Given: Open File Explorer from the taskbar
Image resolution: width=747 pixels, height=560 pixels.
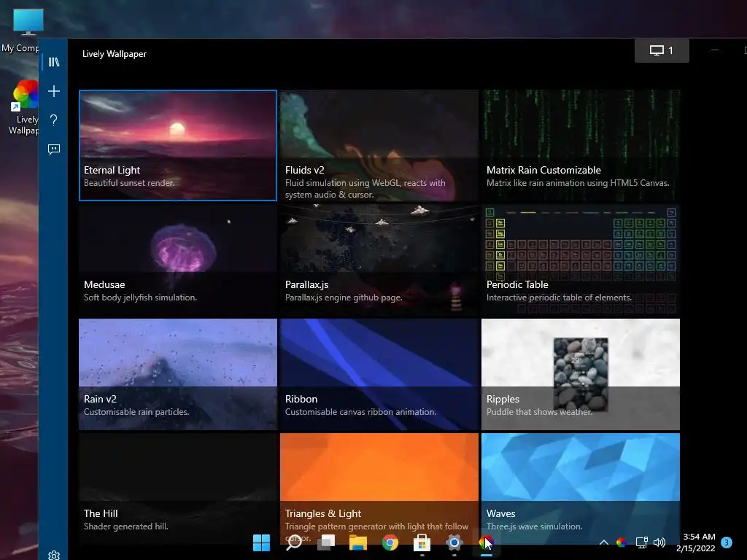Looking at the screenshot, I should tap(357, 542).
